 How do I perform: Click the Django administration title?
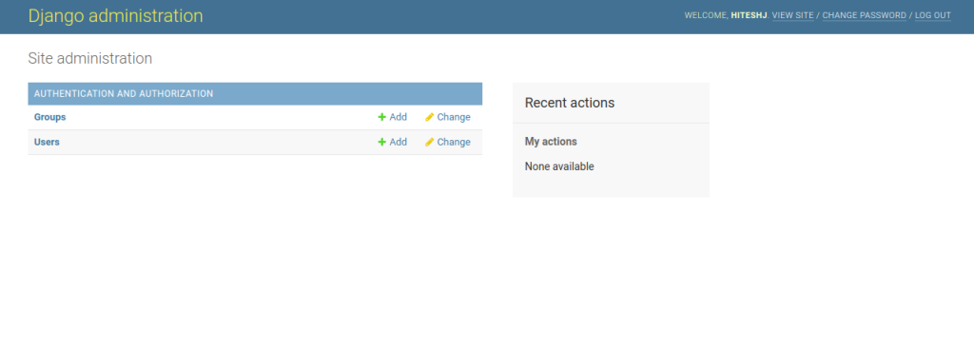pyautogui.click(x=115, y=16)
